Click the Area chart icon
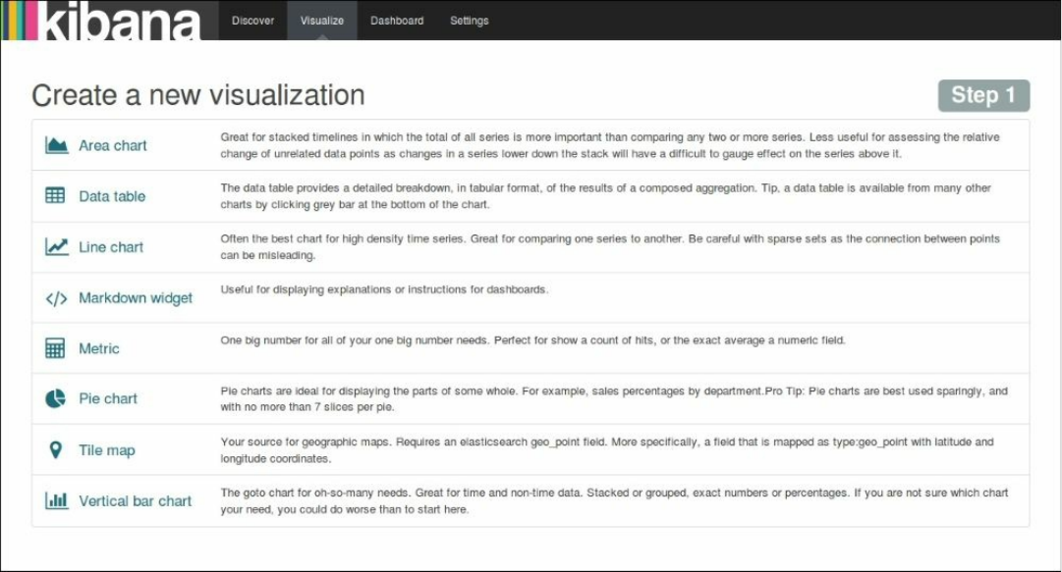 tap(56, 145)
